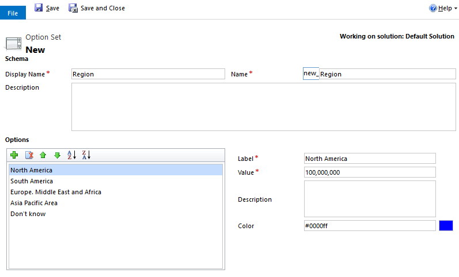Select the South America option

(116, 181)
